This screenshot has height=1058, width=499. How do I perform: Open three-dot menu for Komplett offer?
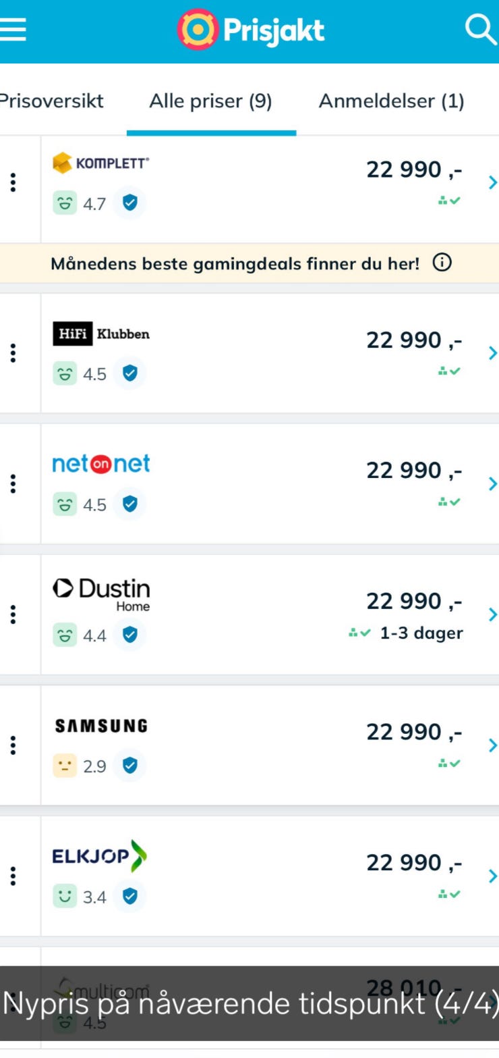click(x=13, y=182)
